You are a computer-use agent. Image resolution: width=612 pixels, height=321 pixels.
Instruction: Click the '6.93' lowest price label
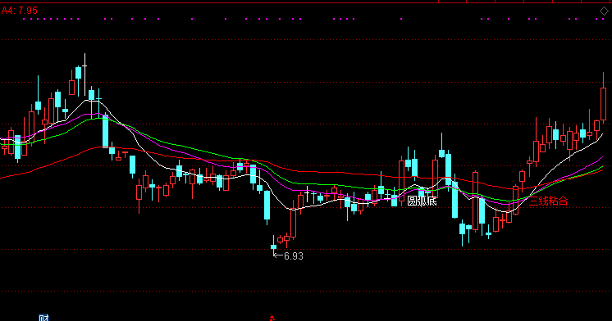(294, 256)
